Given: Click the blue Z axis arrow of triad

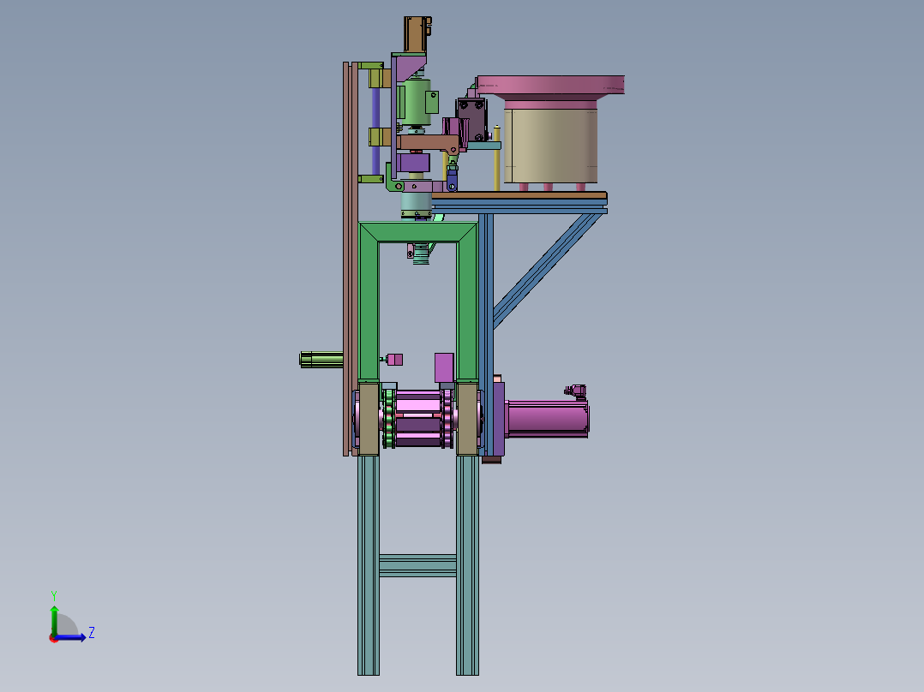Looking at the screenshot, I should point(70,637).
